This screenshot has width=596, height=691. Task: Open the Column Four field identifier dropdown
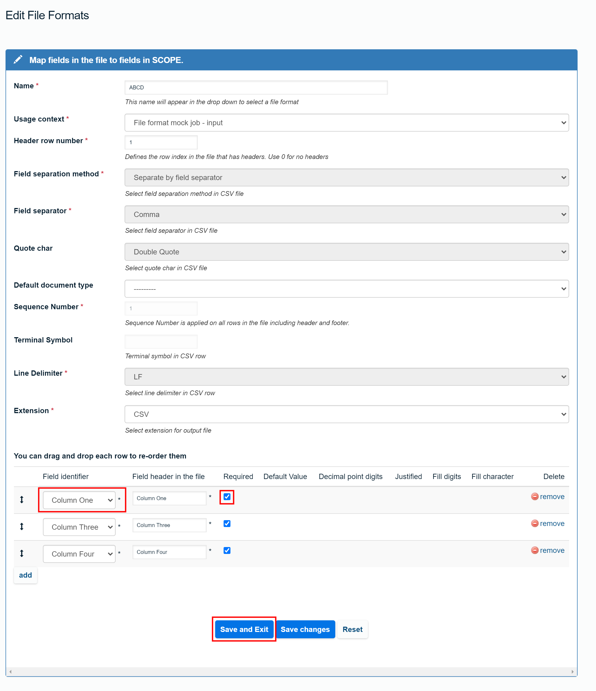point(79,554)
